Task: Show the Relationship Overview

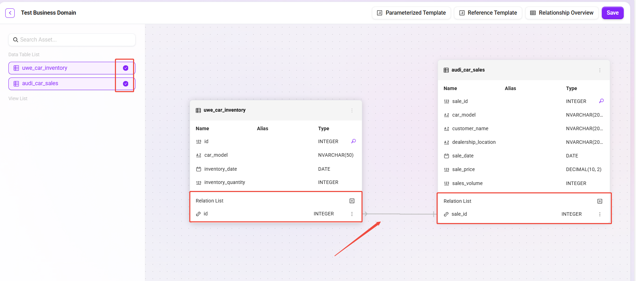Action: coord(562,13)
